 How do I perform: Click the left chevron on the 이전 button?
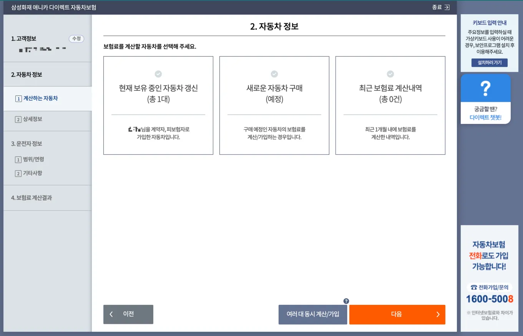pos(111,314)
